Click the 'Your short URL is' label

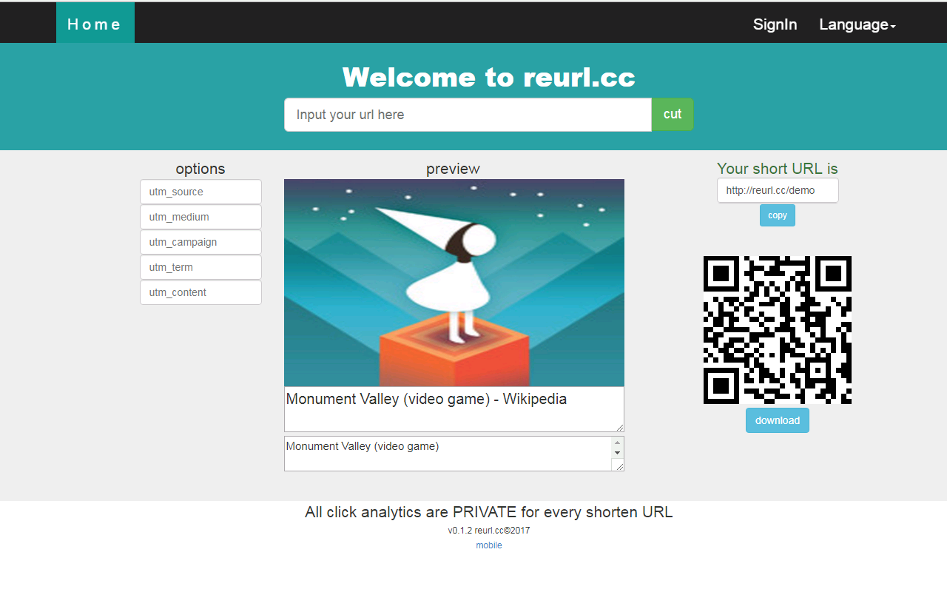[778, 169]
